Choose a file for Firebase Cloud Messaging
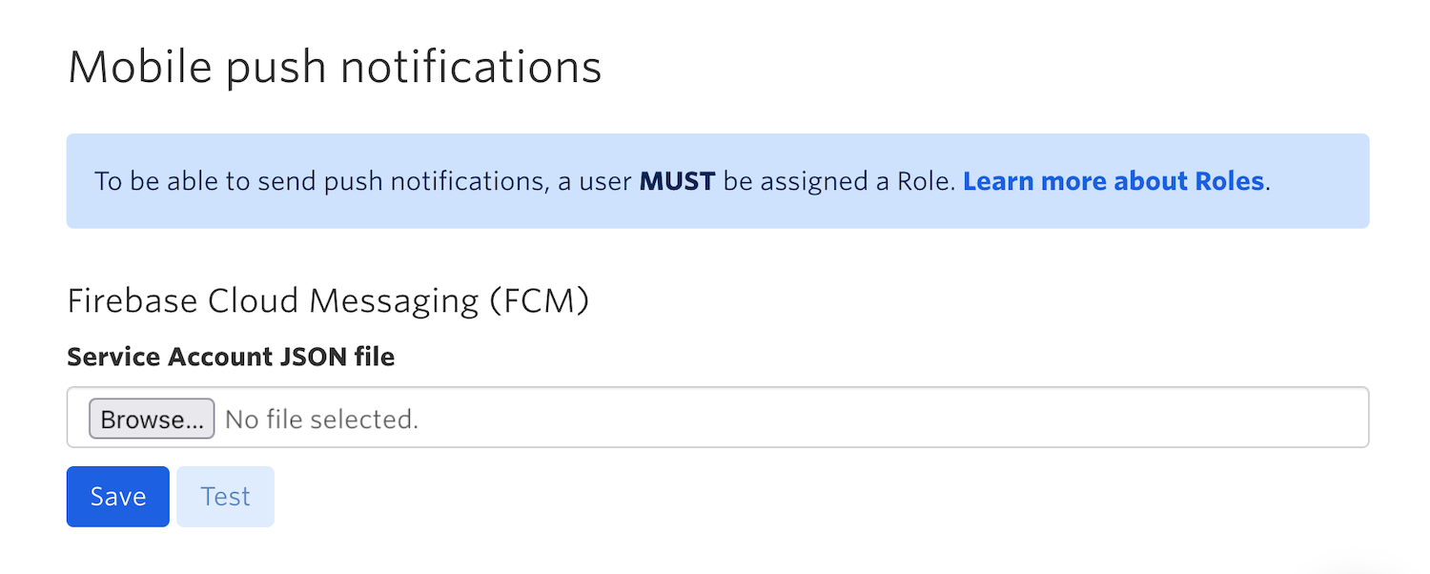Screen dimensions: 1430x574 tap(151, 418)
